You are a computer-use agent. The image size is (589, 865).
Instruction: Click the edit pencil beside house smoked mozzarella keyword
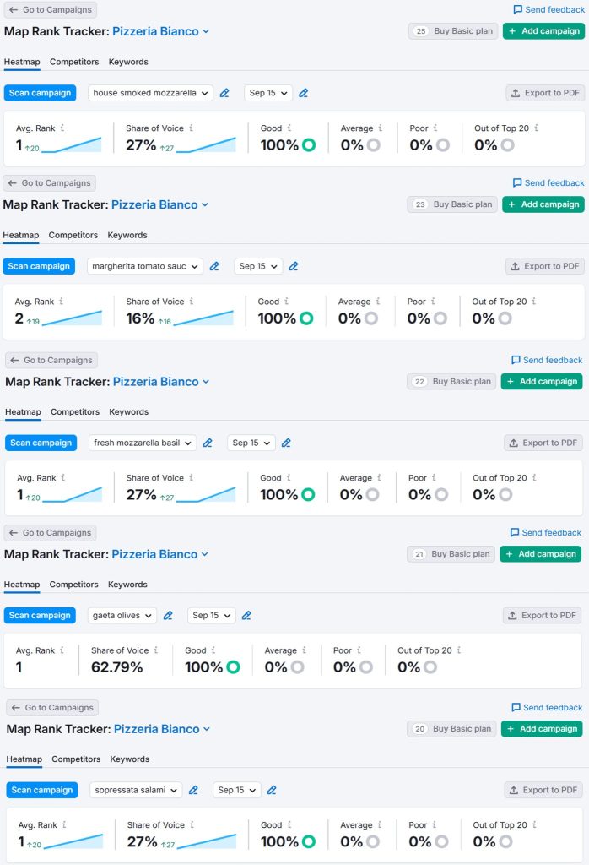pos(224,93)
